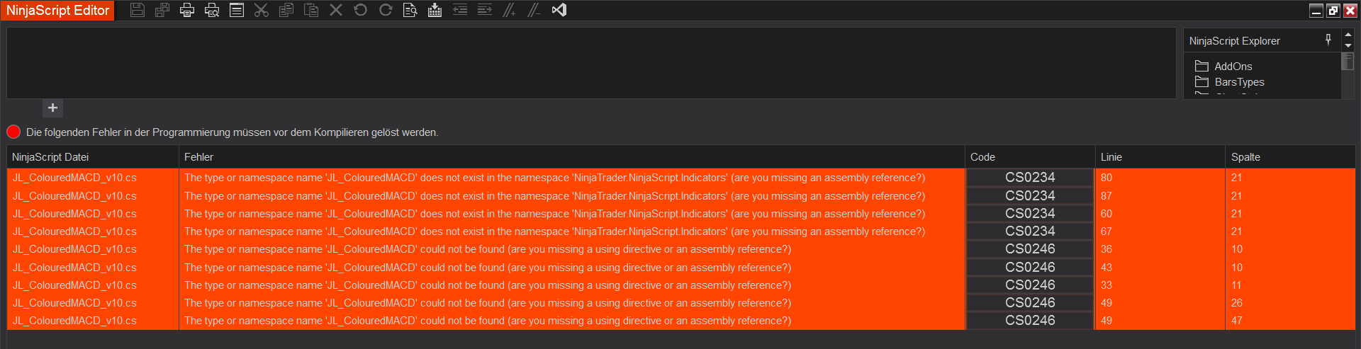Sort by Fehler column header

click(x=572, y=157)
